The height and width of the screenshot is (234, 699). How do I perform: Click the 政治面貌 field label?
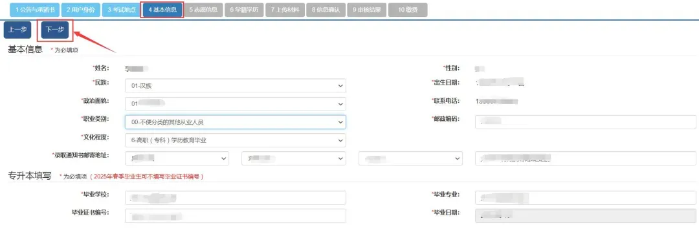(95, 101)
